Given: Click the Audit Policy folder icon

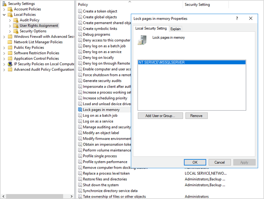Looking at the screenshot, I should point(16,20).
